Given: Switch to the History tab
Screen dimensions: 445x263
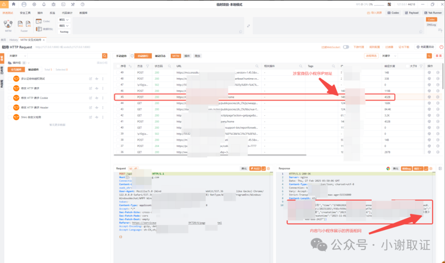Looking at the screenshot, I should click(x=13, y=40).
